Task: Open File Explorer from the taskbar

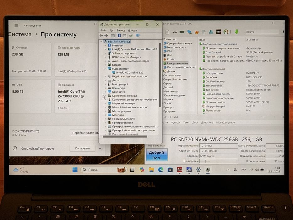Action: [x=151, y=170]
